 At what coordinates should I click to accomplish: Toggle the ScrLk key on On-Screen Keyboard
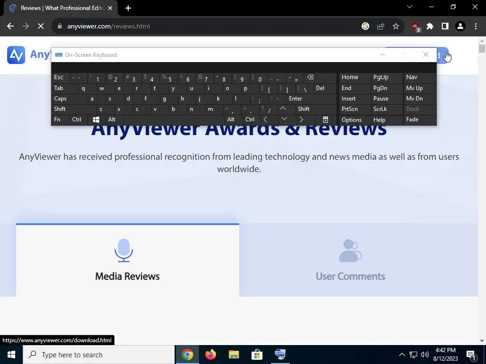(386, 109)
